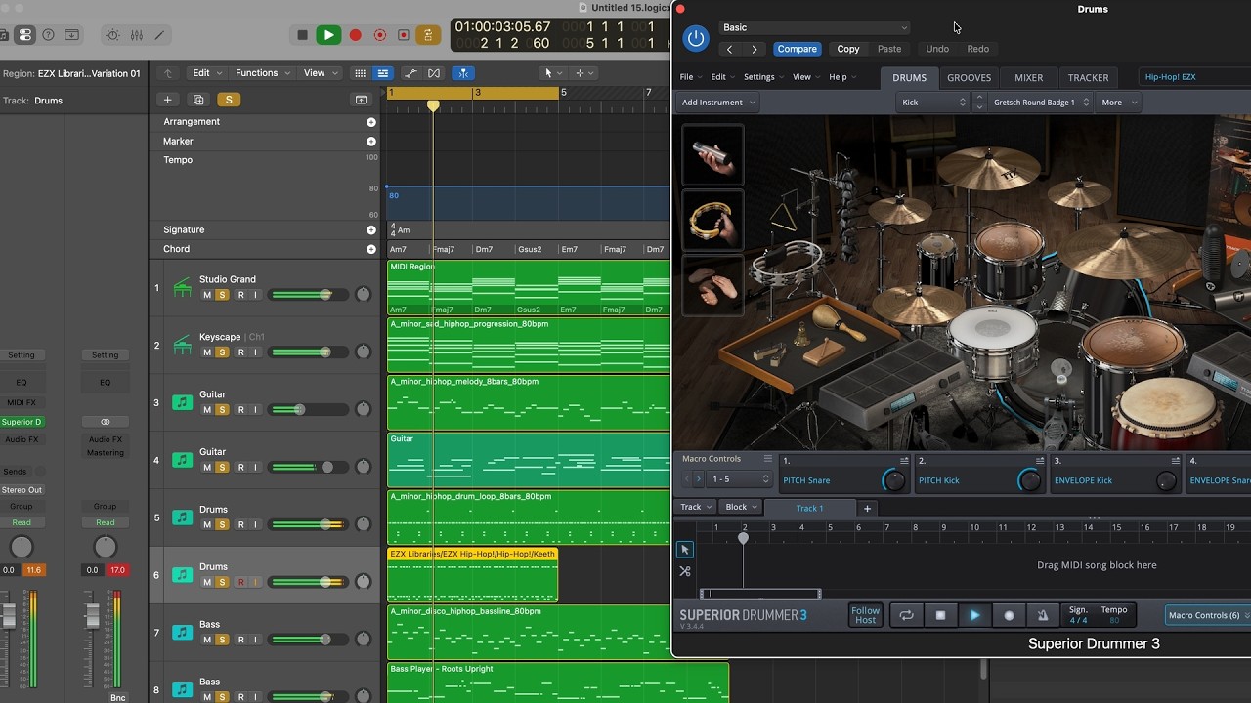Open the Kick instrument selector dropdown

click(x=932, y=103)
